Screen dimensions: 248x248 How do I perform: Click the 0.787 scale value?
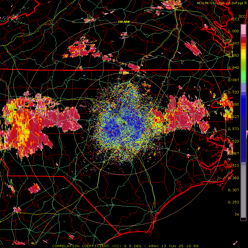[x=233, y=80]
